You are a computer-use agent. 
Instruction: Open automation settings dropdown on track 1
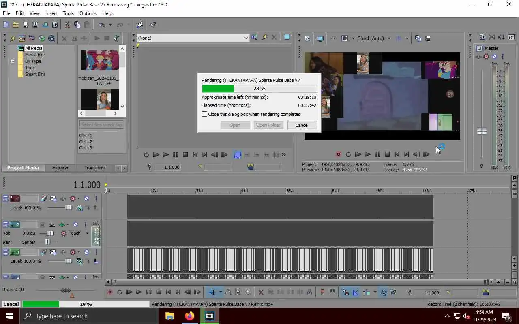[x=79, y=198]
